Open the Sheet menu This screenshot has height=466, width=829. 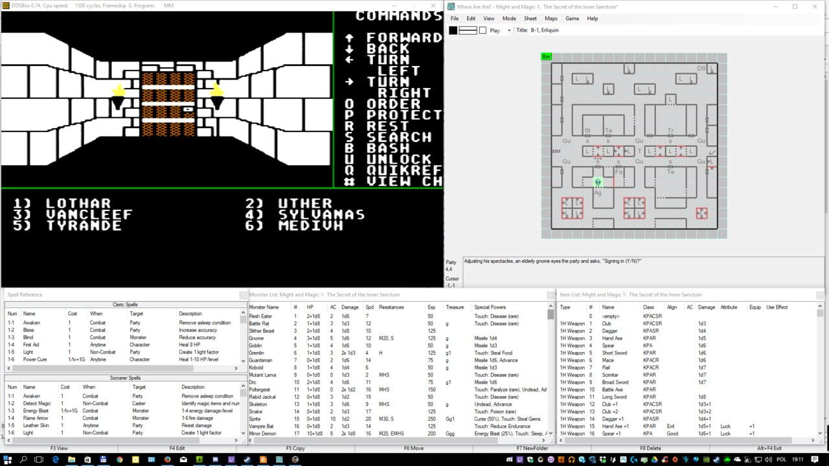[530, 18]
